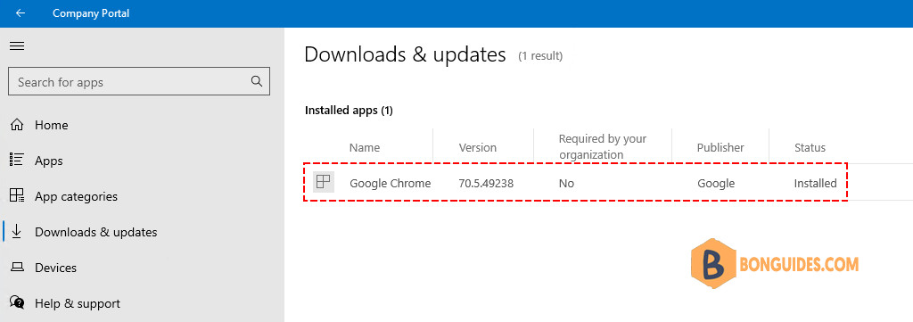Screen dimensions: 913x322
Task: Click the Company Portal title text
Action: click(x=91, y=12)
